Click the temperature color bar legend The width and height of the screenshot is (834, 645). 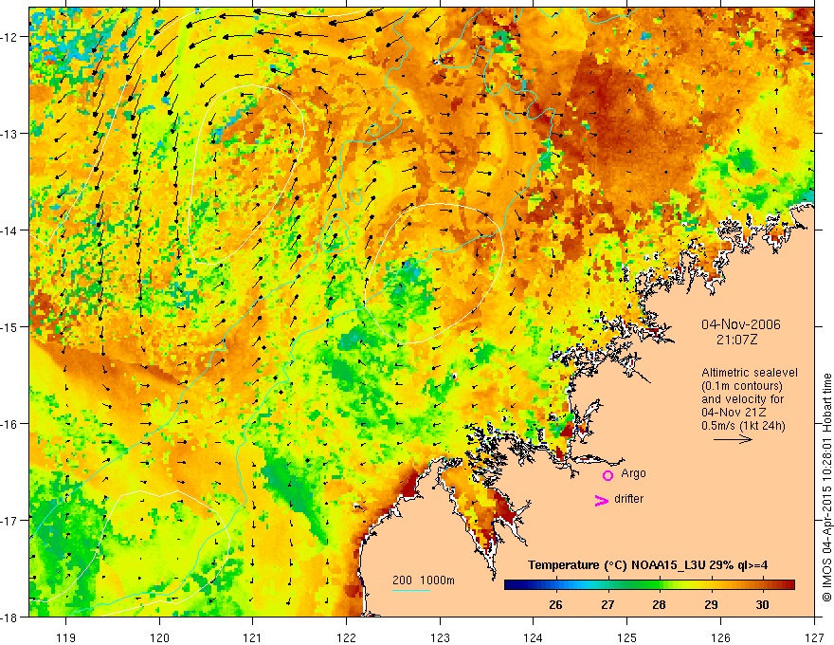(x=649, y=585)
